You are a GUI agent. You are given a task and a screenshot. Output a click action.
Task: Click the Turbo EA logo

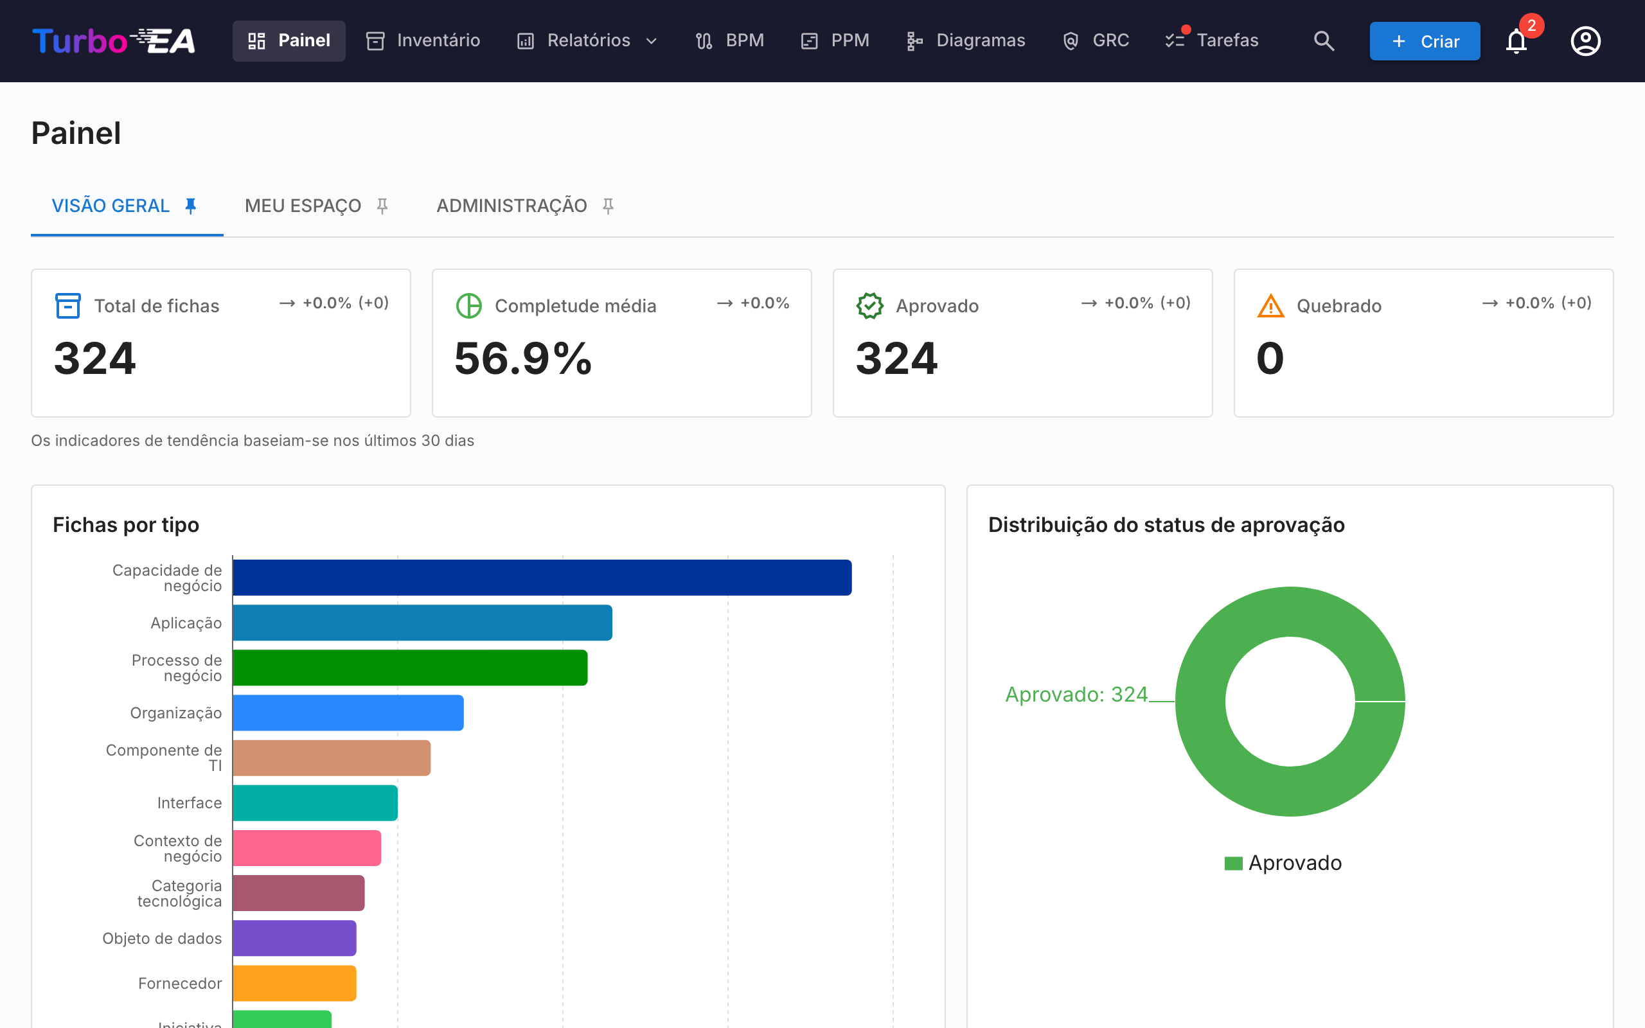(x=114, y=40)
